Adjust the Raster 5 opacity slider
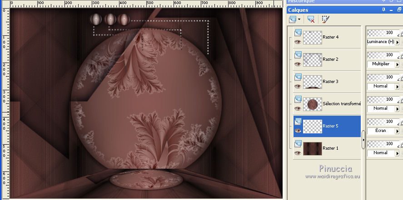Image resolution: width=403 pixels, height=200 pixels. click(x=383, y=122)
